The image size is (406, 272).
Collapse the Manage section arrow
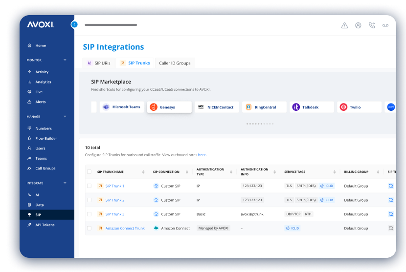(65, 117)
